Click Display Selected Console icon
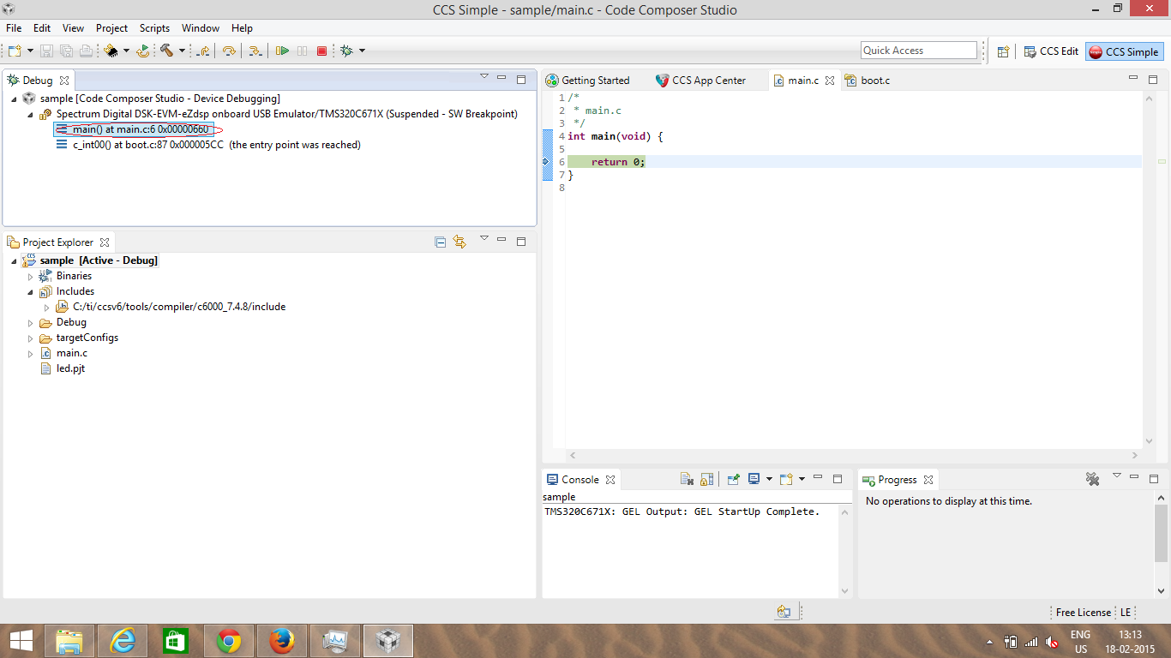 (x=754, y=480)
